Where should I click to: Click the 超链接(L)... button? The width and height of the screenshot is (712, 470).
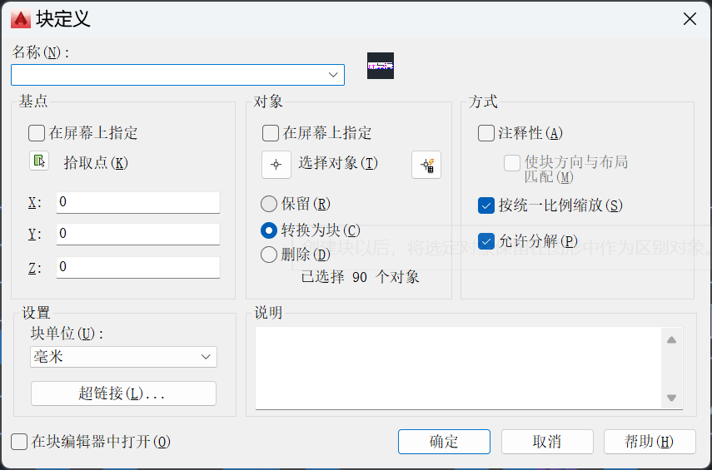coord(123,393)
